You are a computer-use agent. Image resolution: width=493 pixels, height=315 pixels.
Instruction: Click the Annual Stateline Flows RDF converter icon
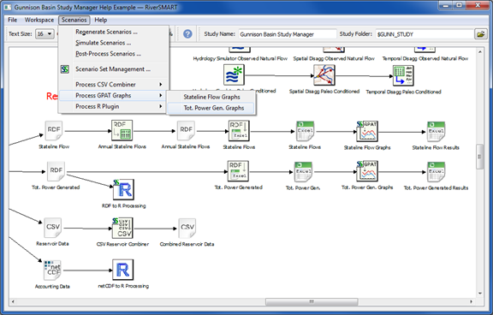pos(122,130)
